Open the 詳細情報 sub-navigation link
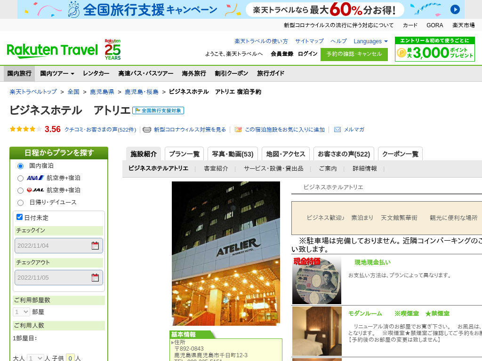Image resolution: width=482 pixels, height=361 pixels. click(x=365, y=169)
